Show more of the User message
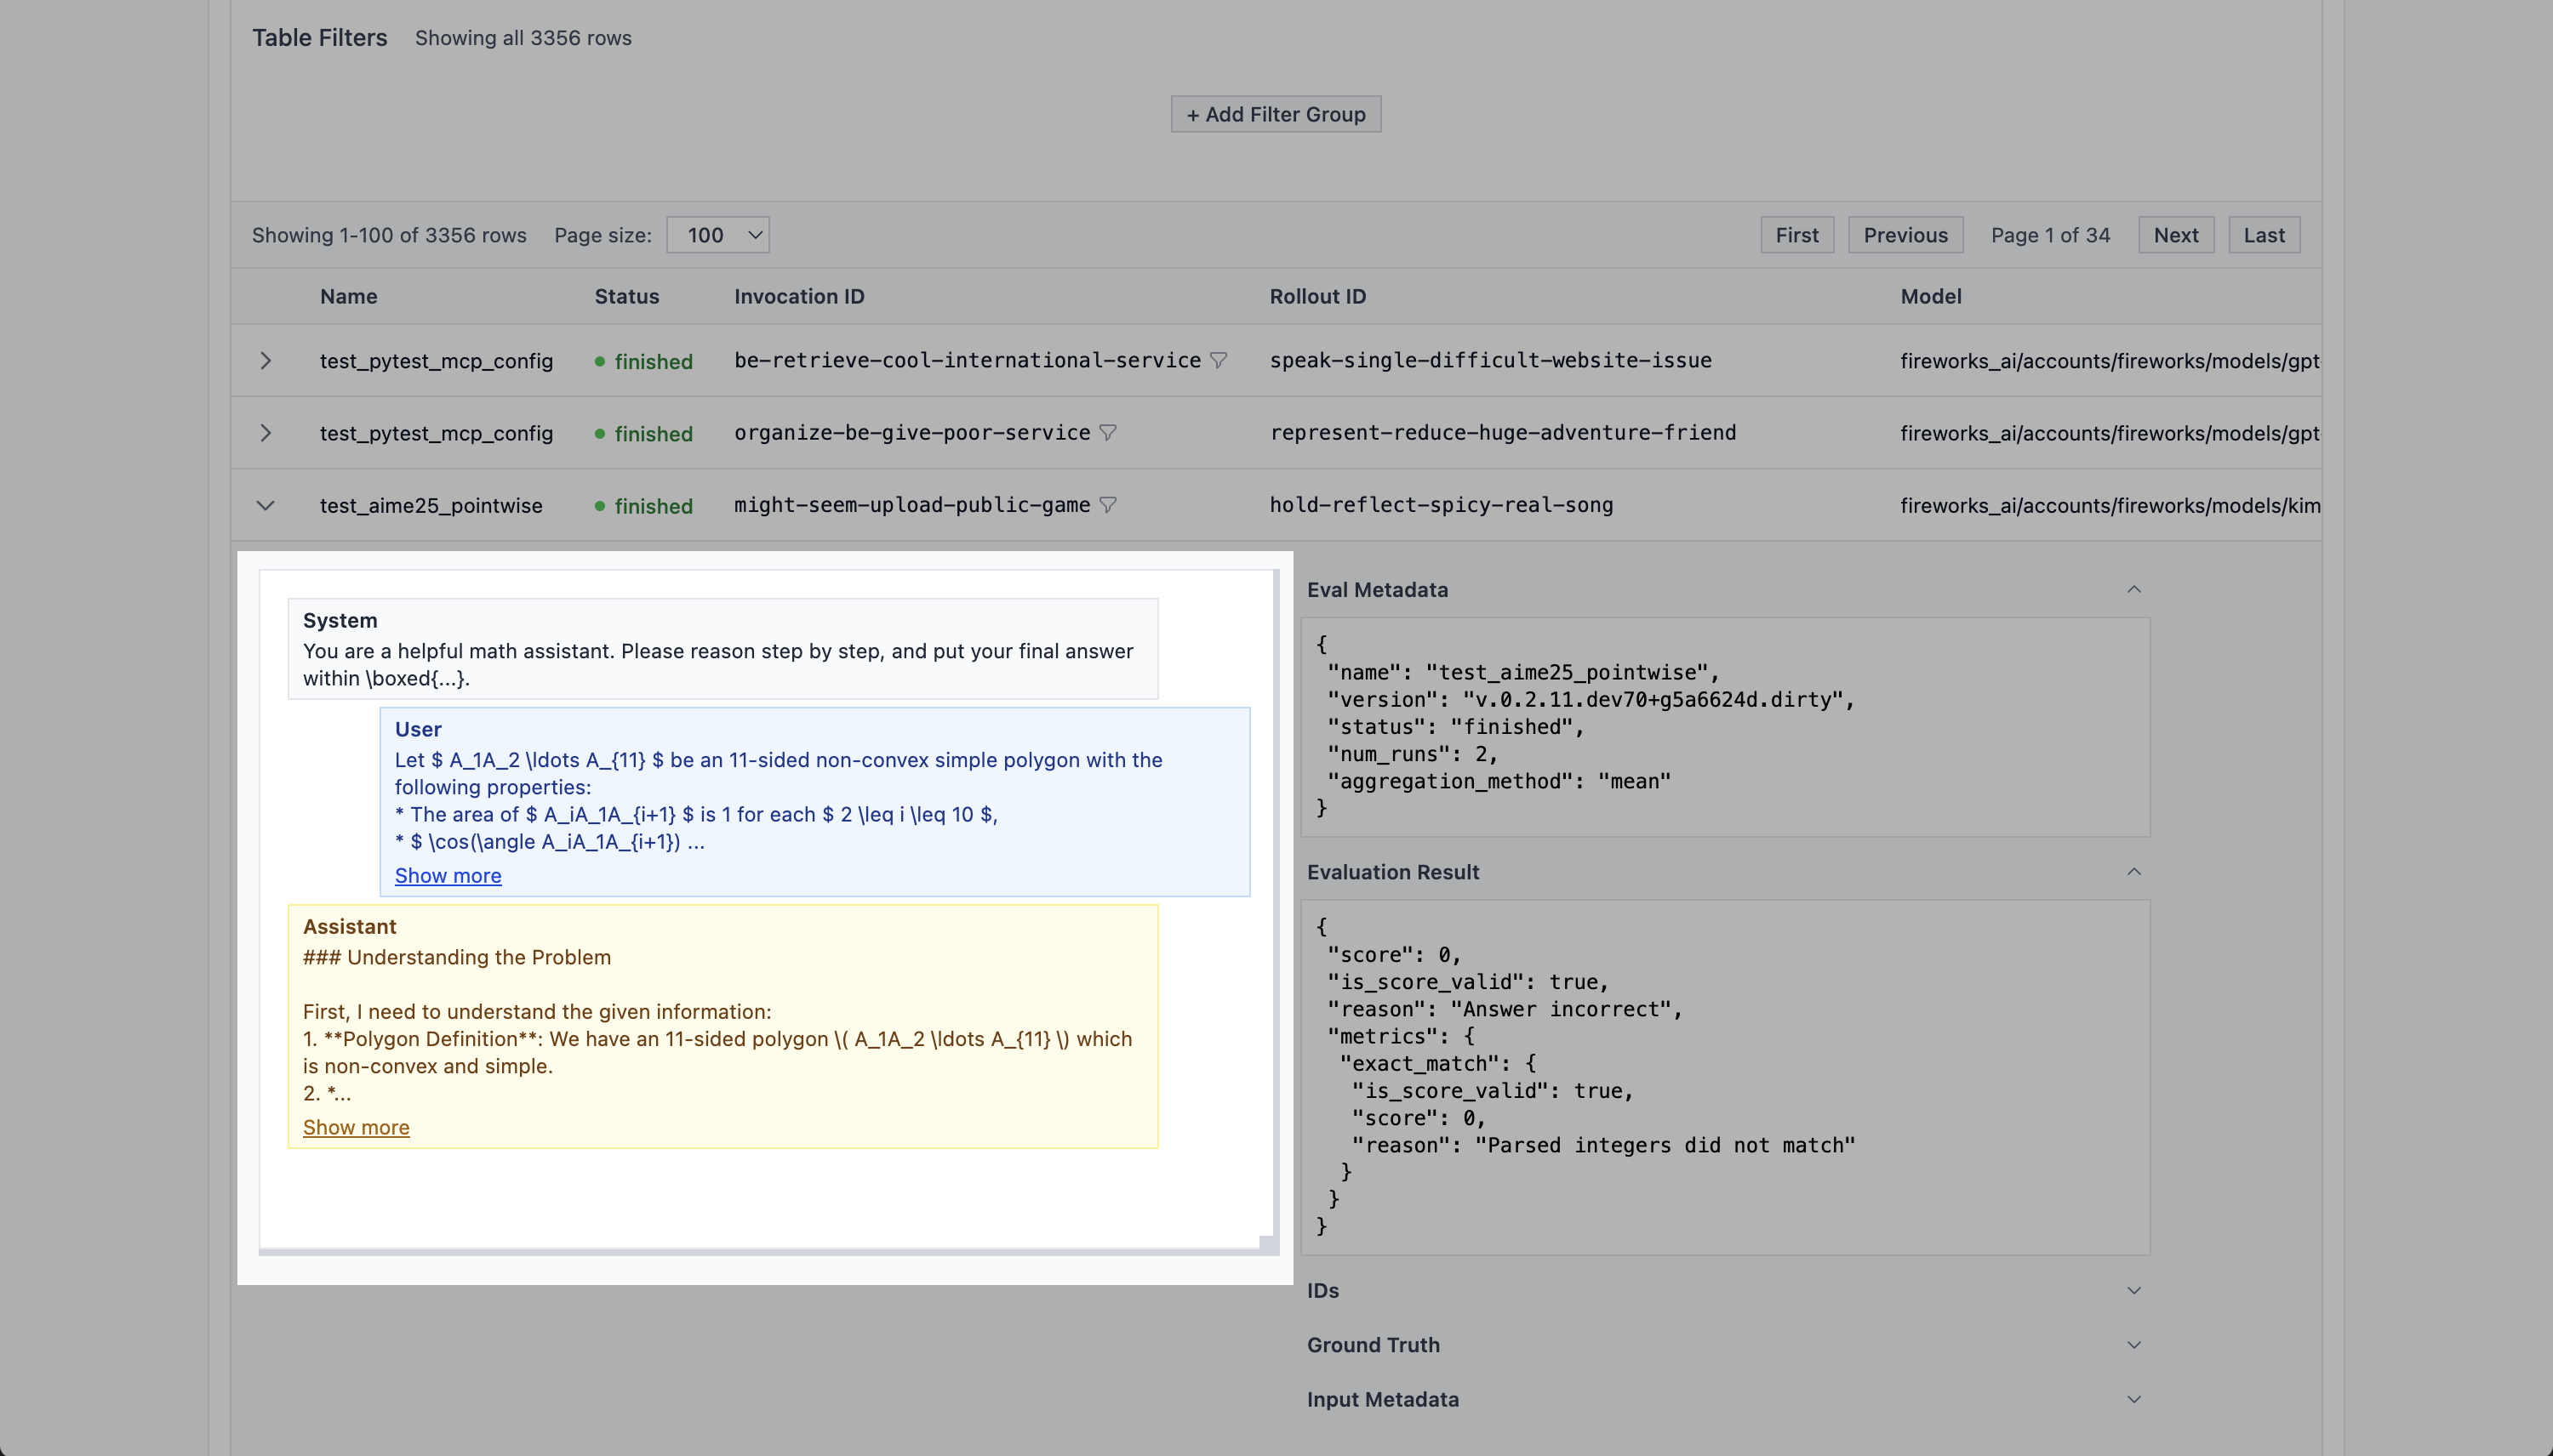 [447, 876]
